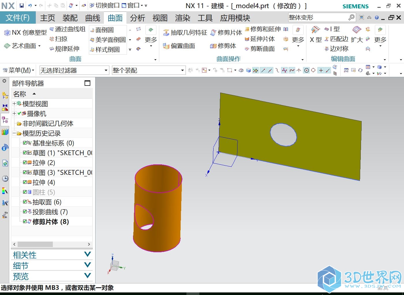
Task: Toggle checkbox for 拉伸 (4)
Action: 25,182
